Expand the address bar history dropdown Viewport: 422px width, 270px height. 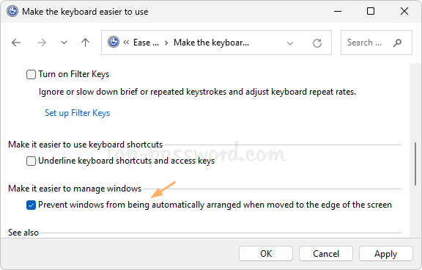point(290,43)
